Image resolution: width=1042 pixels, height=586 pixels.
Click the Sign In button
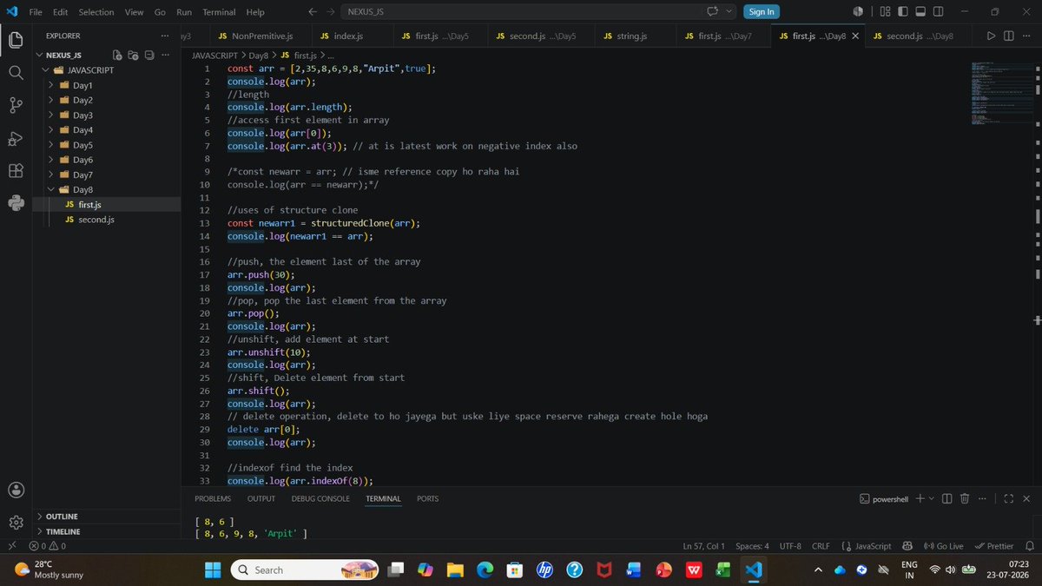[x=762, y=11]
